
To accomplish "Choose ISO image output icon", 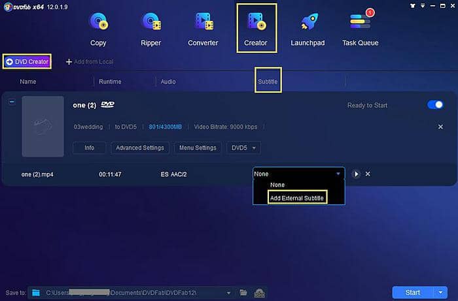I will pos(259,293).
